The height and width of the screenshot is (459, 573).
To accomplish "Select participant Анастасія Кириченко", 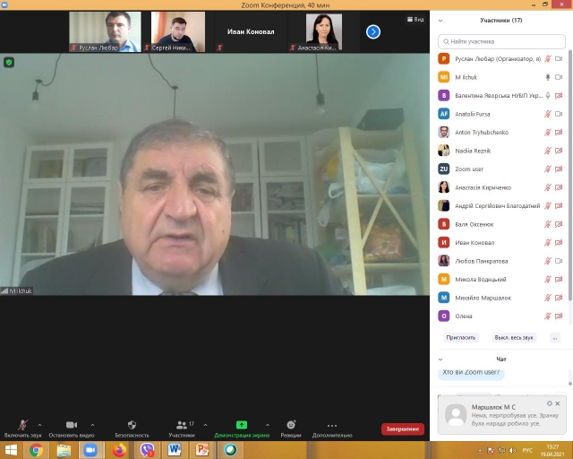I will pyautogui.click(x=500, y=187).
